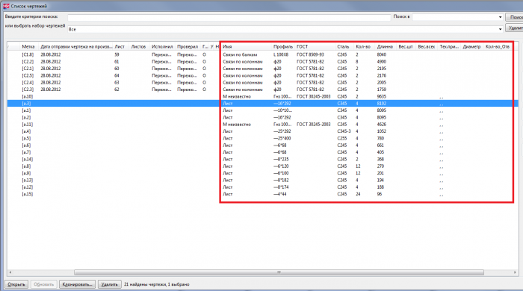Sort by the Листов column header
The height and width of the screenshot is (291, 523).
click(x=138, y=46)
